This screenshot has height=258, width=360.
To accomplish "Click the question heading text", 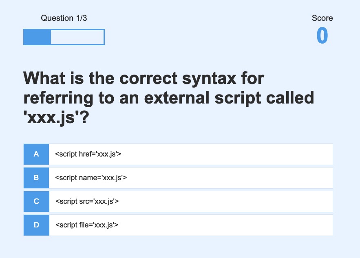I will (169, 98).
